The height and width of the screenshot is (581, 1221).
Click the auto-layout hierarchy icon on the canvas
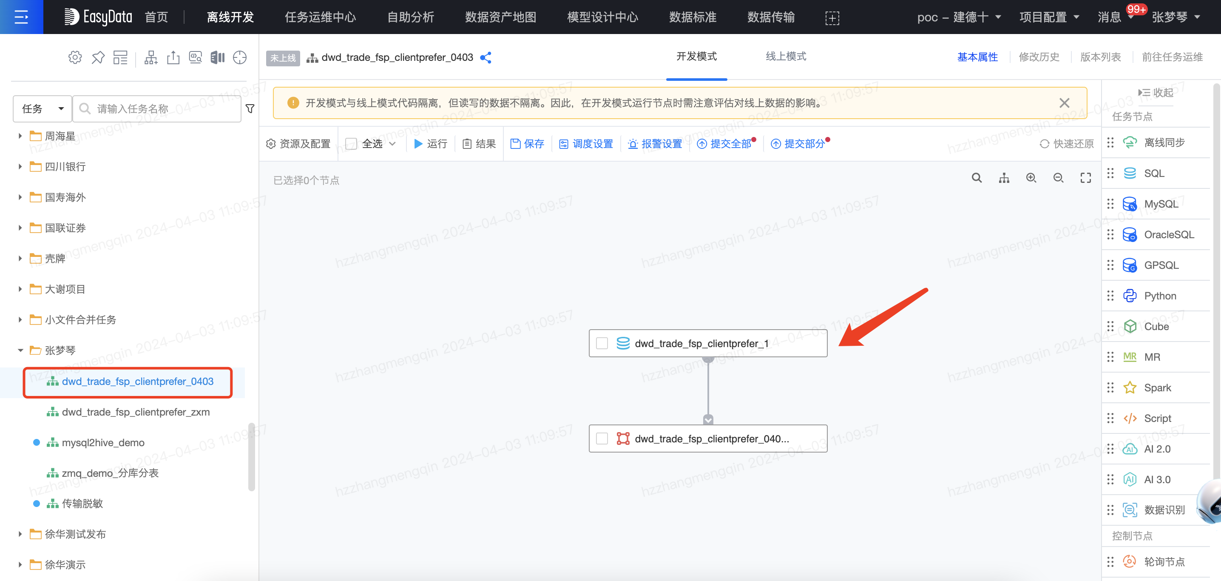pyautogui.click(x=1004, y=178)
